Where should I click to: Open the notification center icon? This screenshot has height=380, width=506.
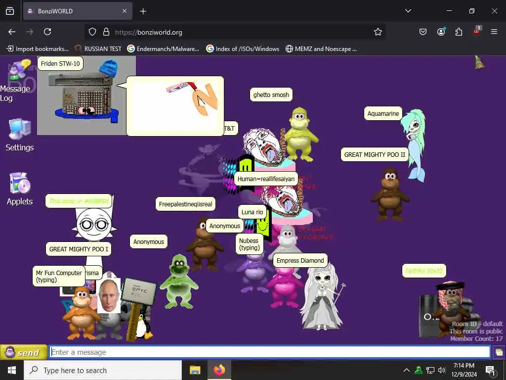(x=490, y=371)
